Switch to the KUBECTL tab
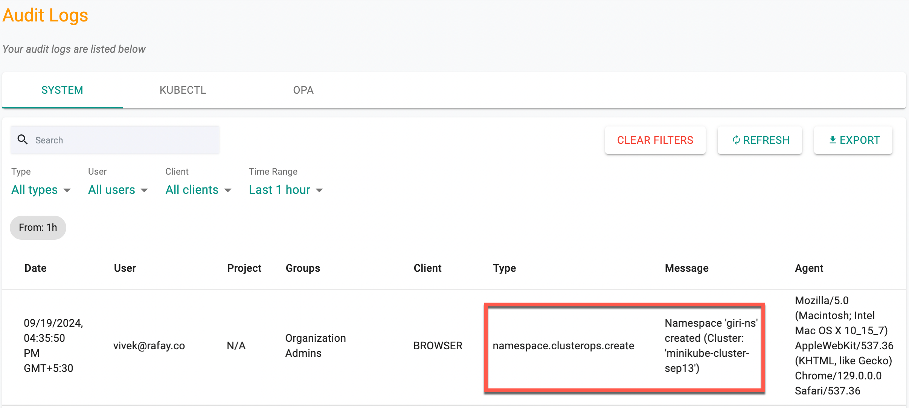 point(183,90)
